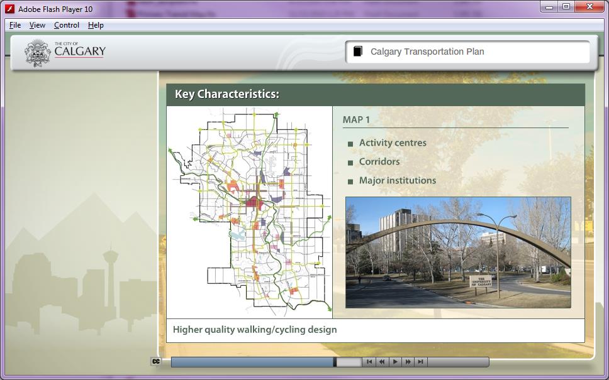
Task: Maximize the Flash Player window
Action: coord(566,6)
